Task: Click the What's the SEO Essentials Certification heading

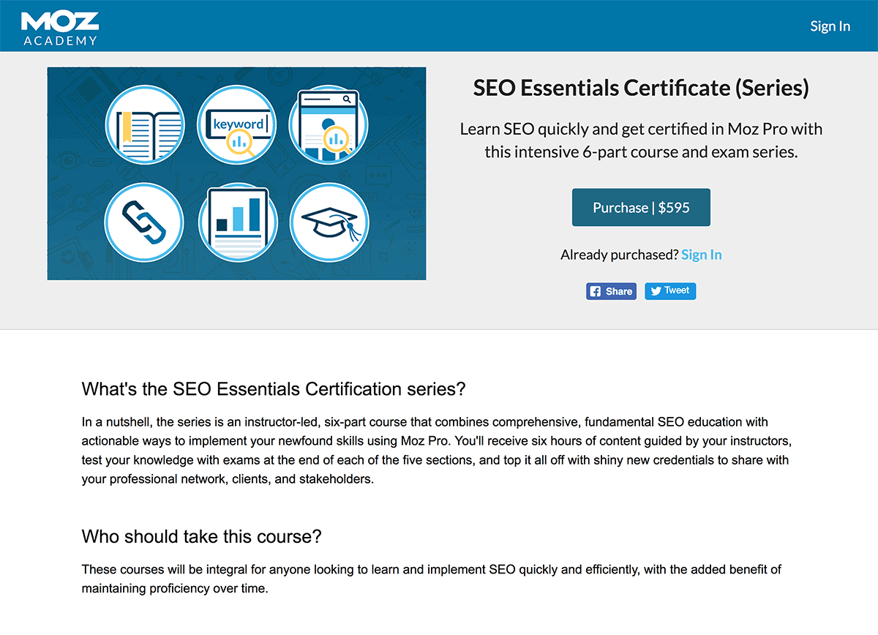Action: click(x=274, y=389)
